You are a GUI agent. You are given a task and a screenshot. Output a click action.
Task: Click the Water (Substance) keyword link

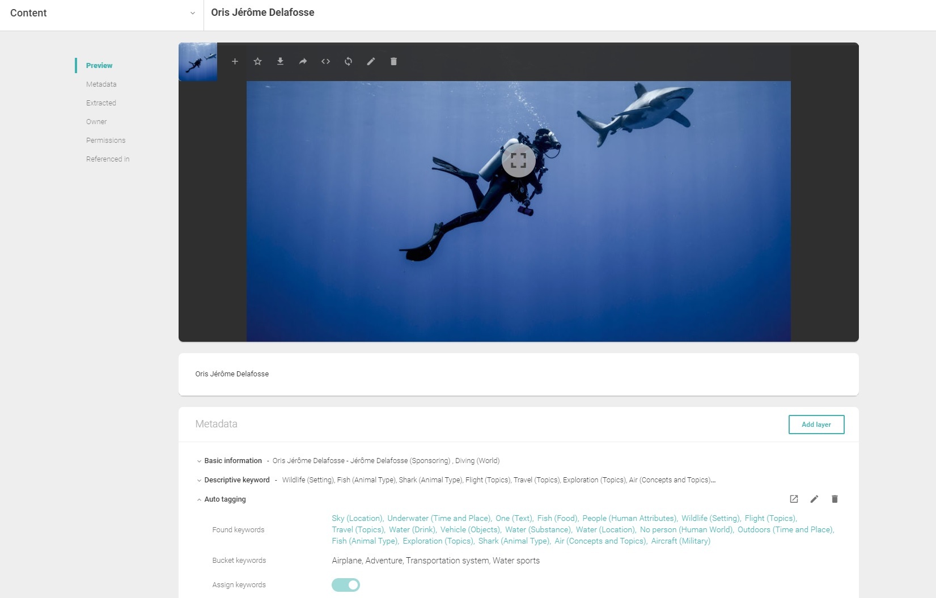[538, 529]
